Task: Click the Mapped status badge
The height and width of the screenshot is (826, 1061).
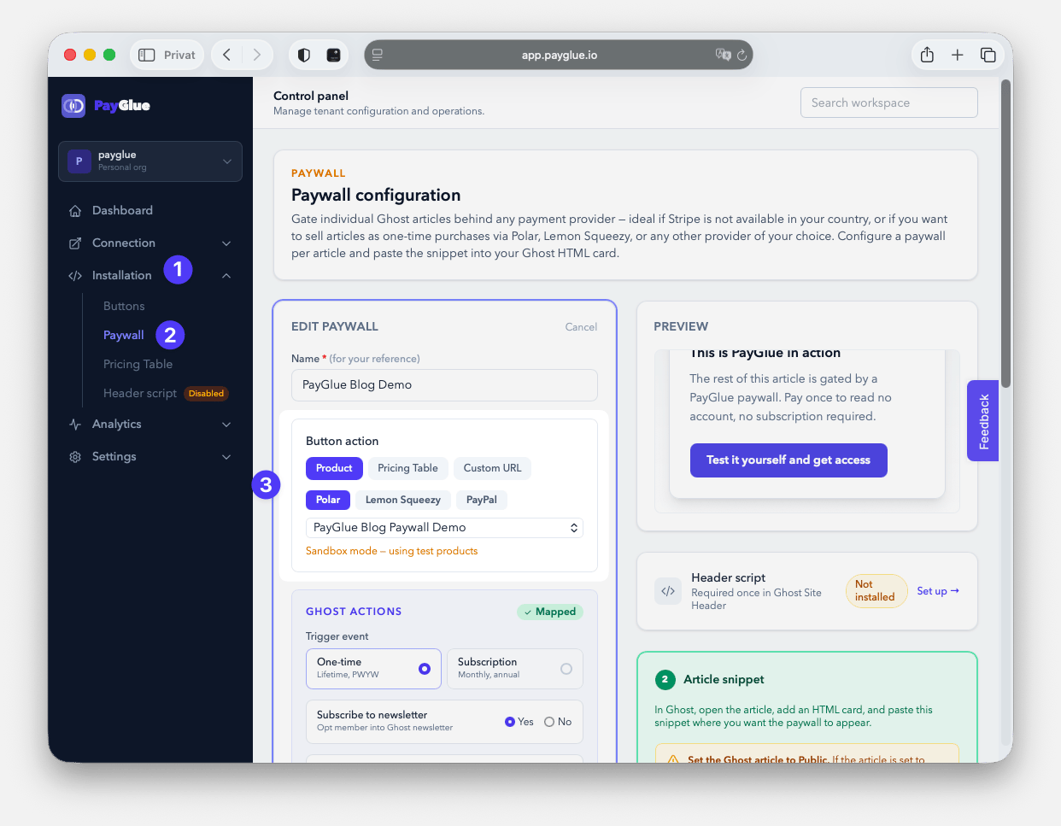Action: (550, 612)
